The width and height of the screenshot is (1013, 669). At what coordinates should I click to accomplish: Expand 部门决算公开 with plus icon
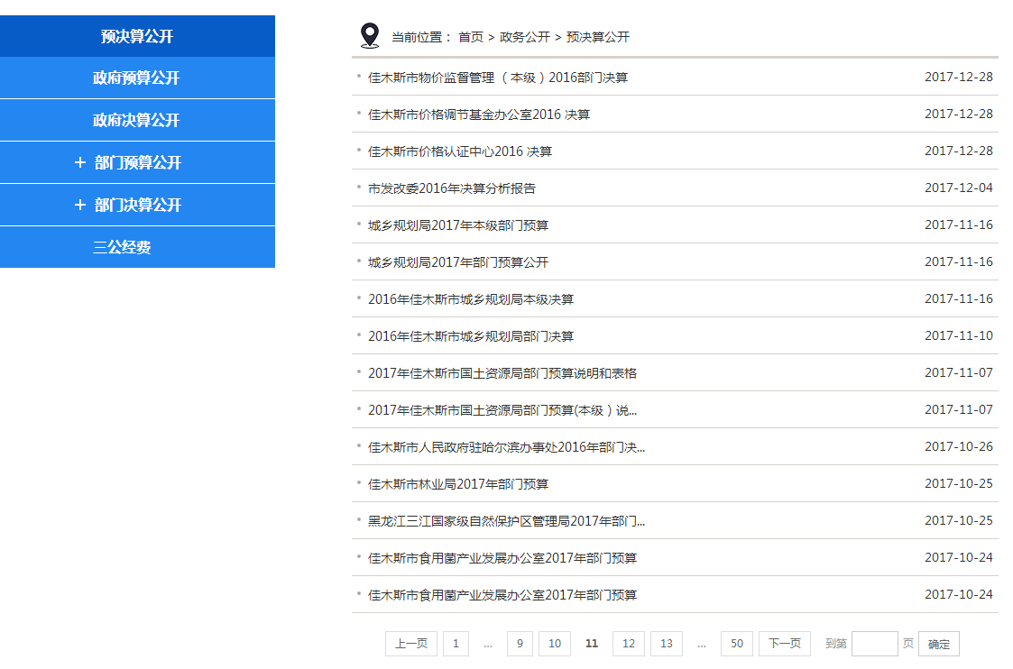[x=80, y=205]
